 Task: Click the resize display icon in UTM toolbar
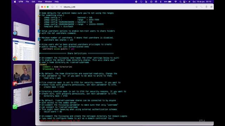[201, 7]
